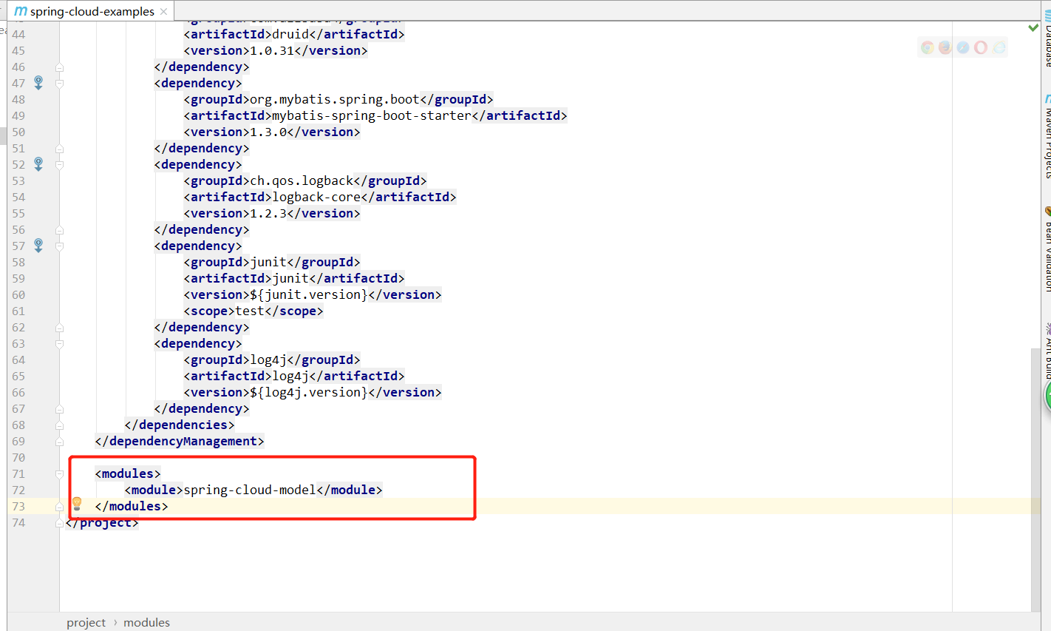The height and width of the screenshot is (631, 1051).
Task: Toggle fold marker at line 74 closing project
Action: (x=59, y=523)
